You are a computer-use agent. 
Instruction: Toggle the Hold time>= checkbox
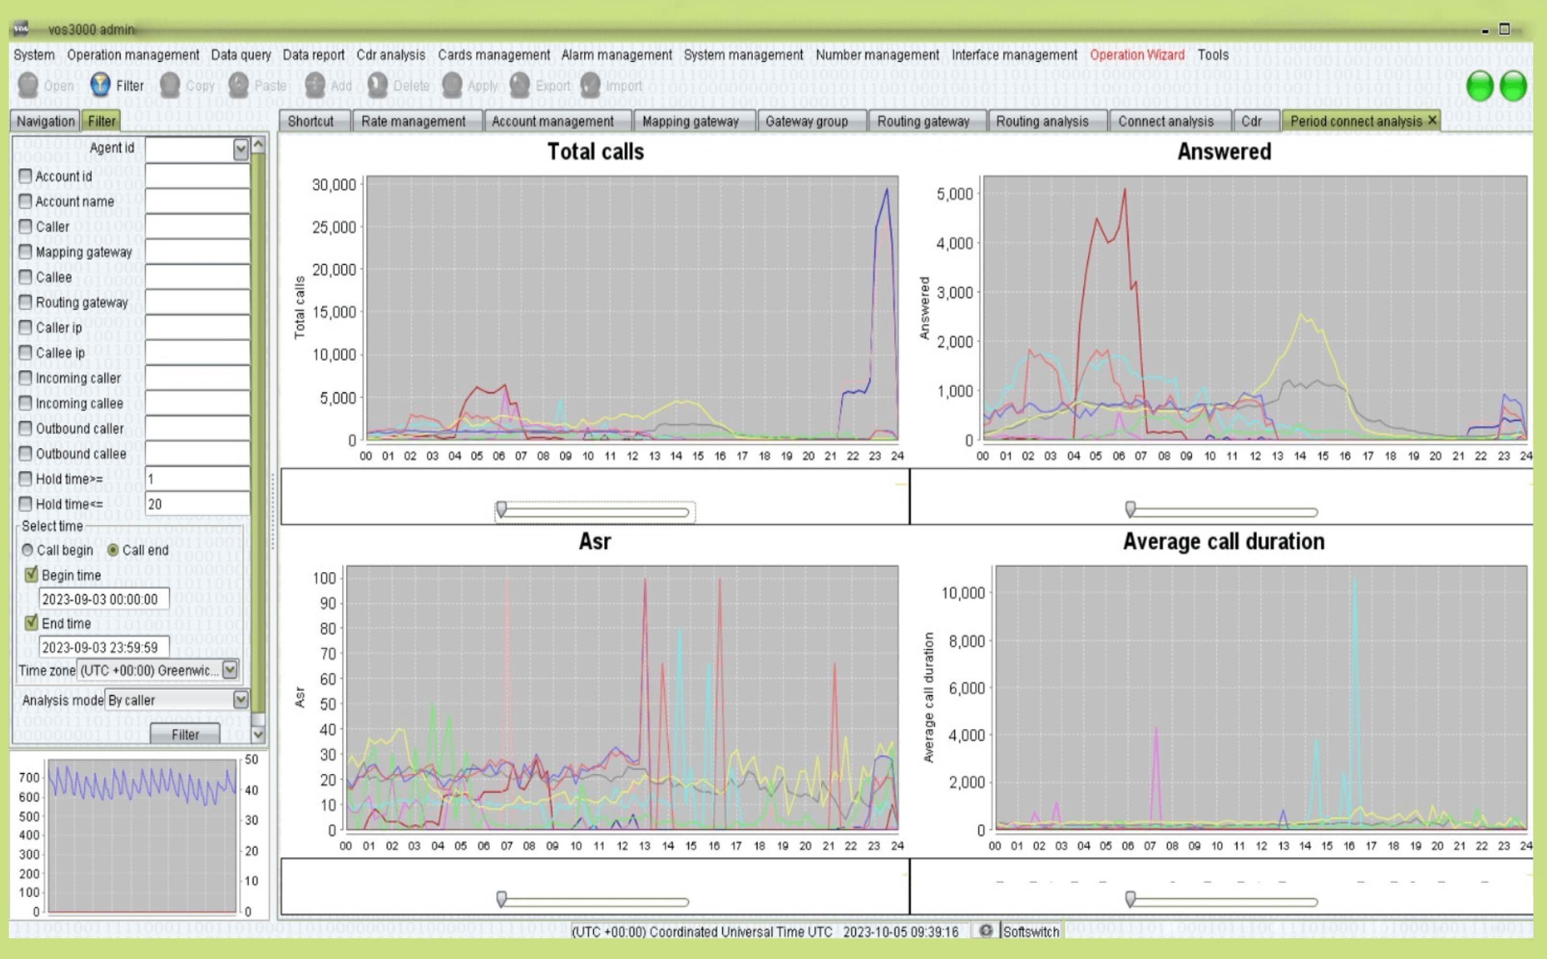pyautogui.click(x=25, y=479)
